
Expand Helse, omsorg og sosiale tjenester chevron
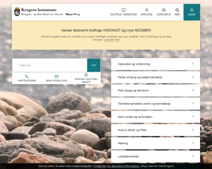(193, 77)
